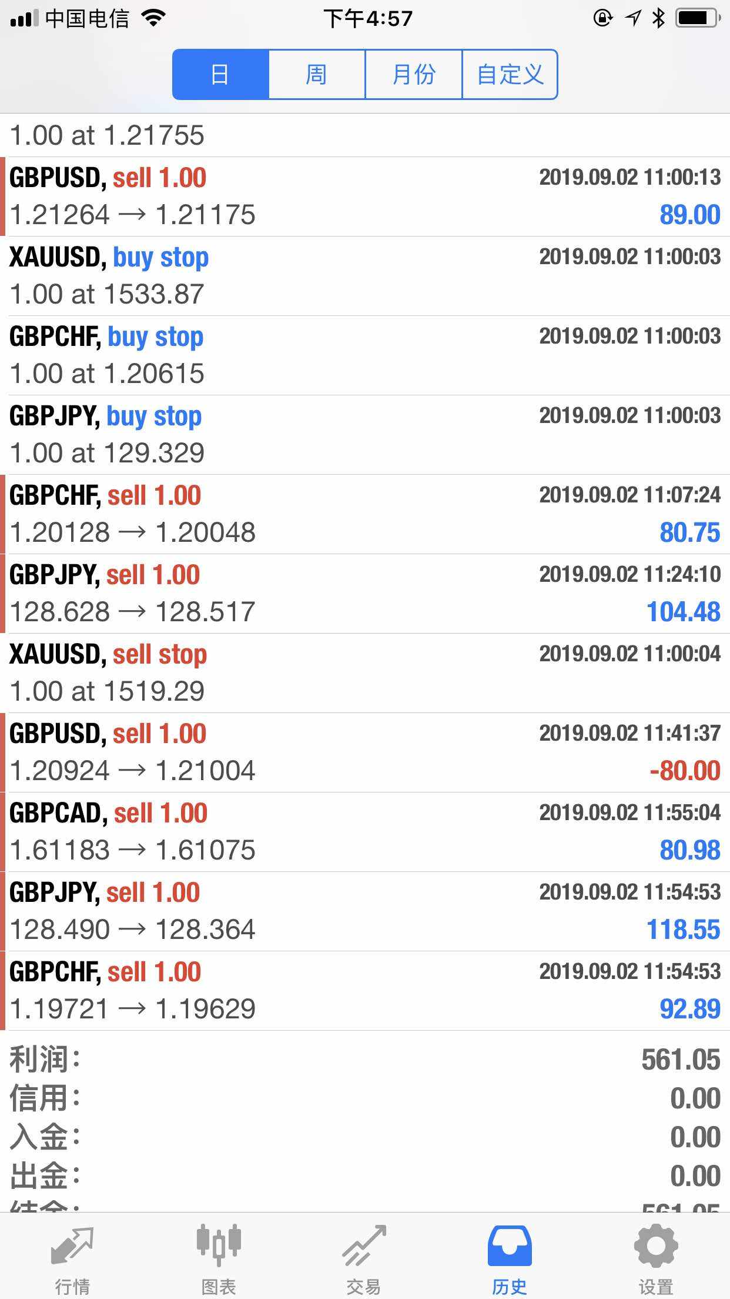
Task: Tap the Bluetooth status icon
Action: [x=658, y=18]
